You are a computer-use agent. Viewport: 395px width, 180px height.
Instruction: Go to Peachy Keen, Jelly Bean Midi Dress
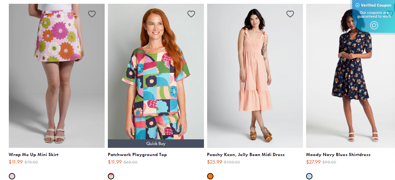click(x=246, y=154)
